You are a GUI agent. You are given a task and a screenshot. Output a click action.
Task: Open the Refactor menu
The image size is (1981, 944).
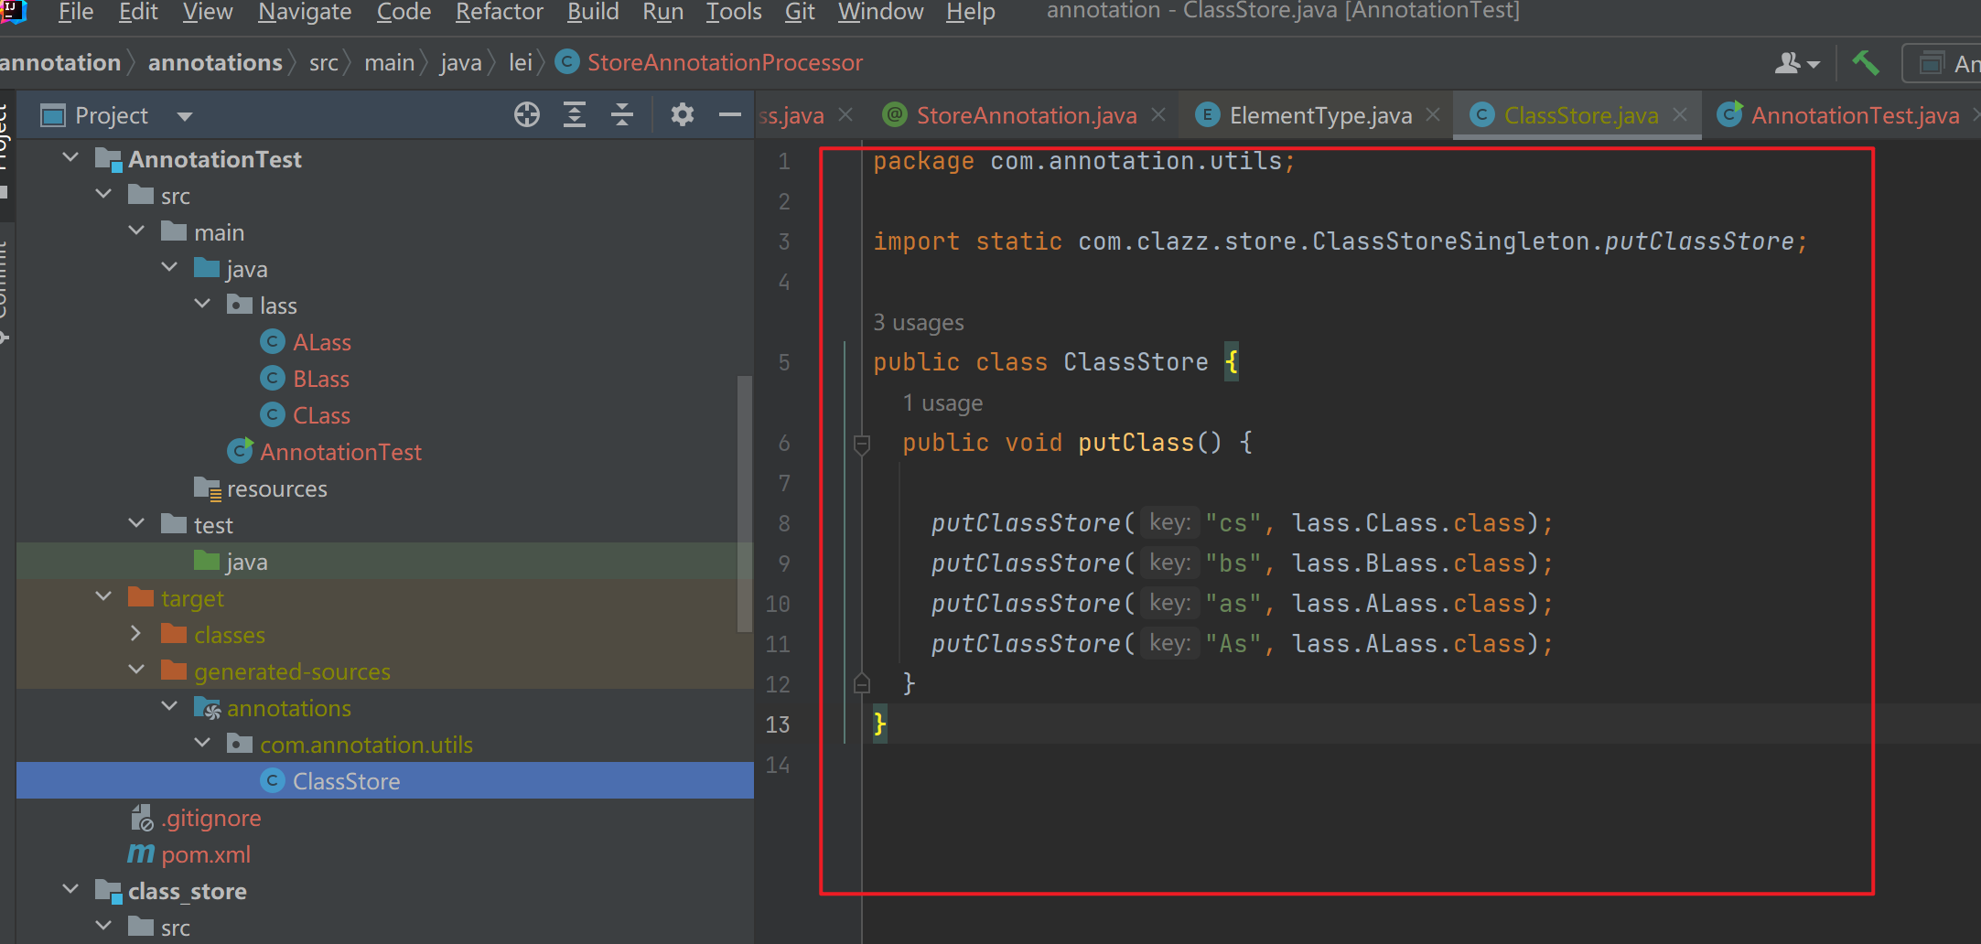[500, 12]
